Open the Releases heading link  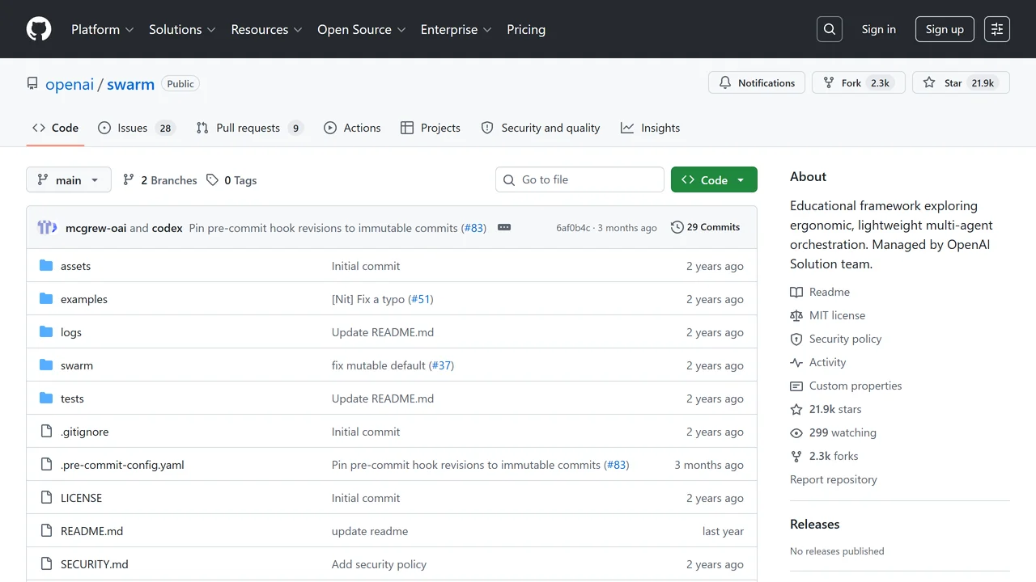pos(814,524)
